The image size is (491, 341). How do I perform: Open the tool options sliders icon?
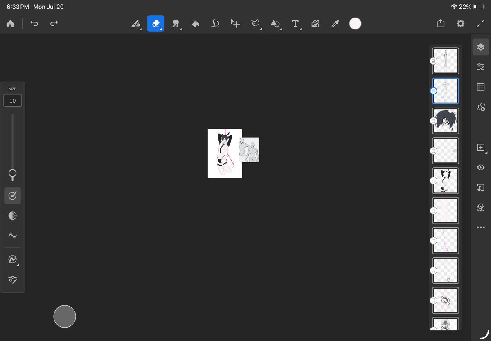(x=12, y=280)
